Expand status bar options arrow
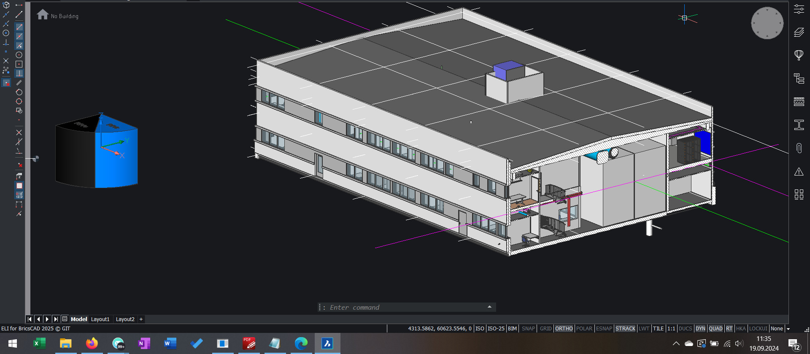Viewport: 810px width, 354px height. coord(788,329)
